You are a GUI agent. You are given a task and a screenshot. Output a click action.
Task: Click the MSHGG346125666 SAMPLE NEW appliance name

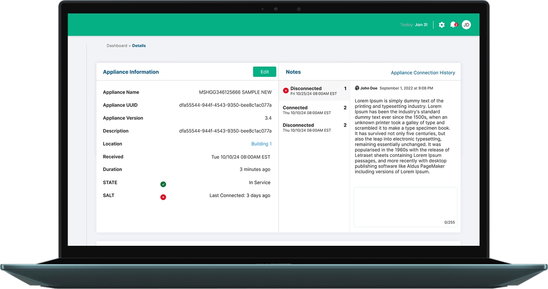coord(235,92)
